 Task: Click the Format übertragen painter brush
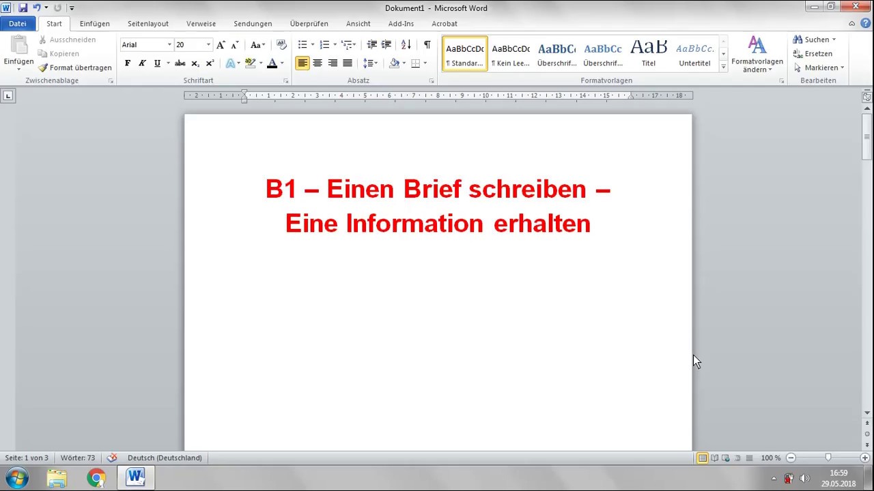(x=75, y=68)
